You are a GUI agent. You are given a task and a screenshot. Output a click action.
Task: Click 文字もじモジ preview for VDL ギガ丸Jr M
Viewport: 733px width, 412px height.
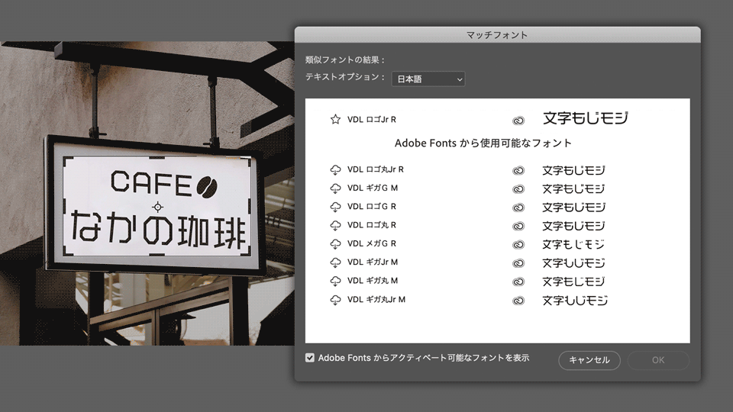575,301
